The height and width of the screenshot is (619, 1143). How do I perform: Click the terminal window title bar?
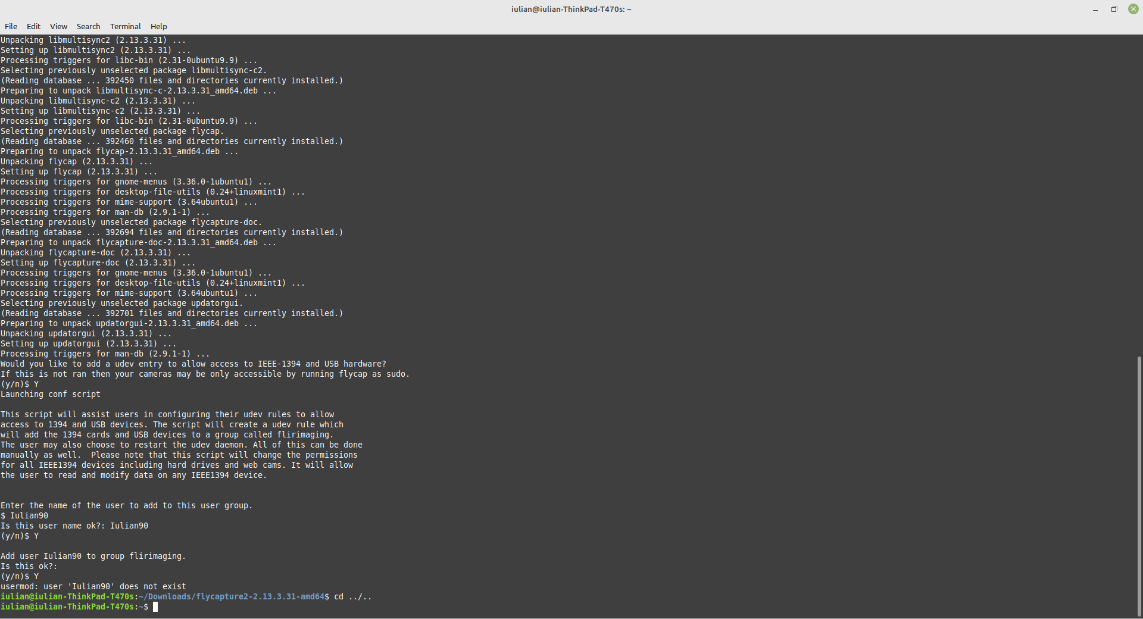[571, 9]
